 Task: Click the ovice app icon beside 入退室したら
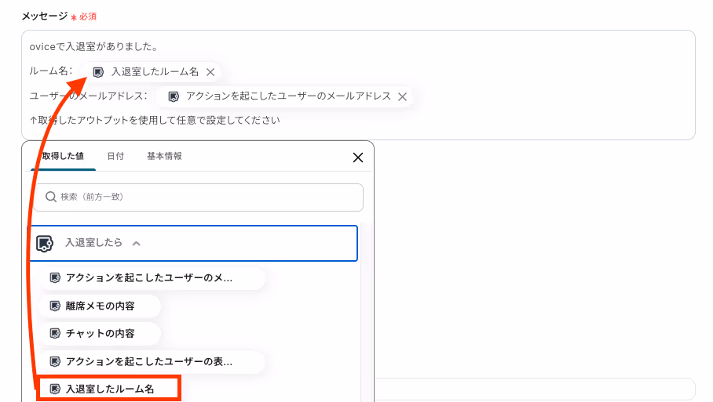point(45,243)
